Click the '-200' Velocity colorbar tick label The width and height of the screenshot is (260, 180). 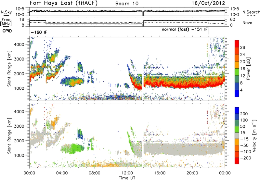coord(246,158)
